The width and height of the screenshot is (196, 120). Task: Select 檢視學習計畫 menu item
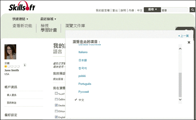coord(49,28)
